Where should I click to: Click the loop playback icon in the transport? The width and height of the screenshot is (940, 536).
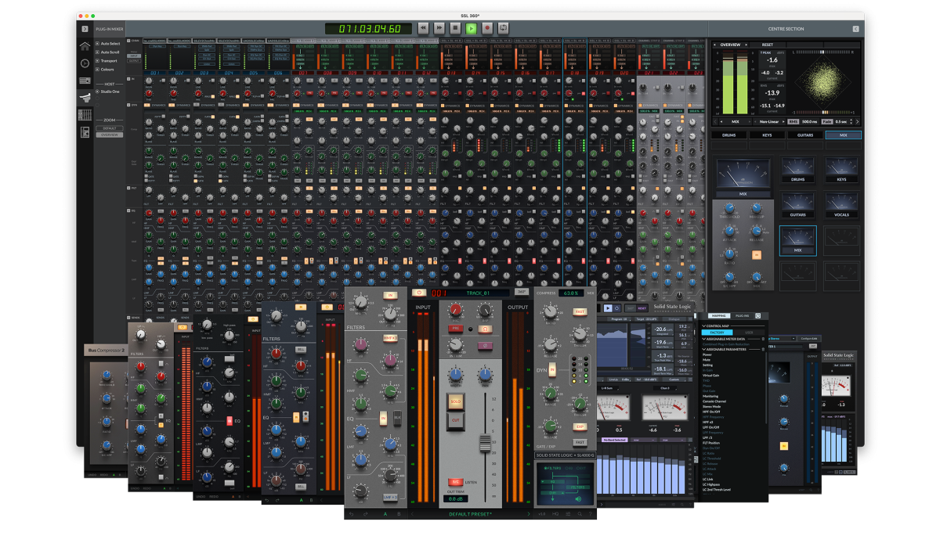click(504, 27)
